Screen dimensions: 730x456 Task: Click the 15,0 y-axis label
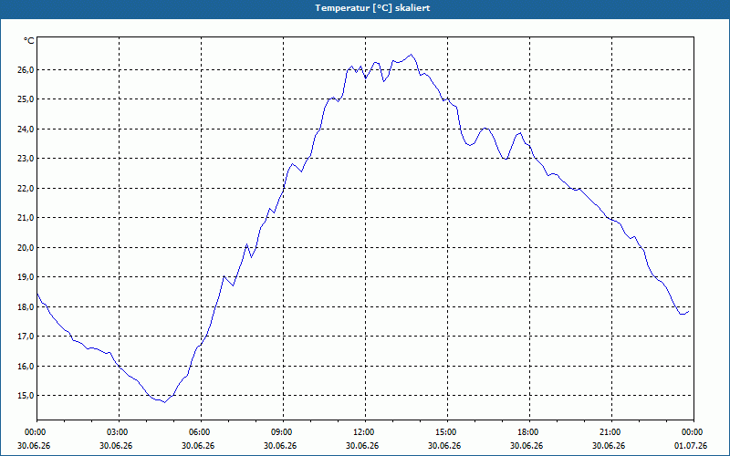tap(26, 396)
